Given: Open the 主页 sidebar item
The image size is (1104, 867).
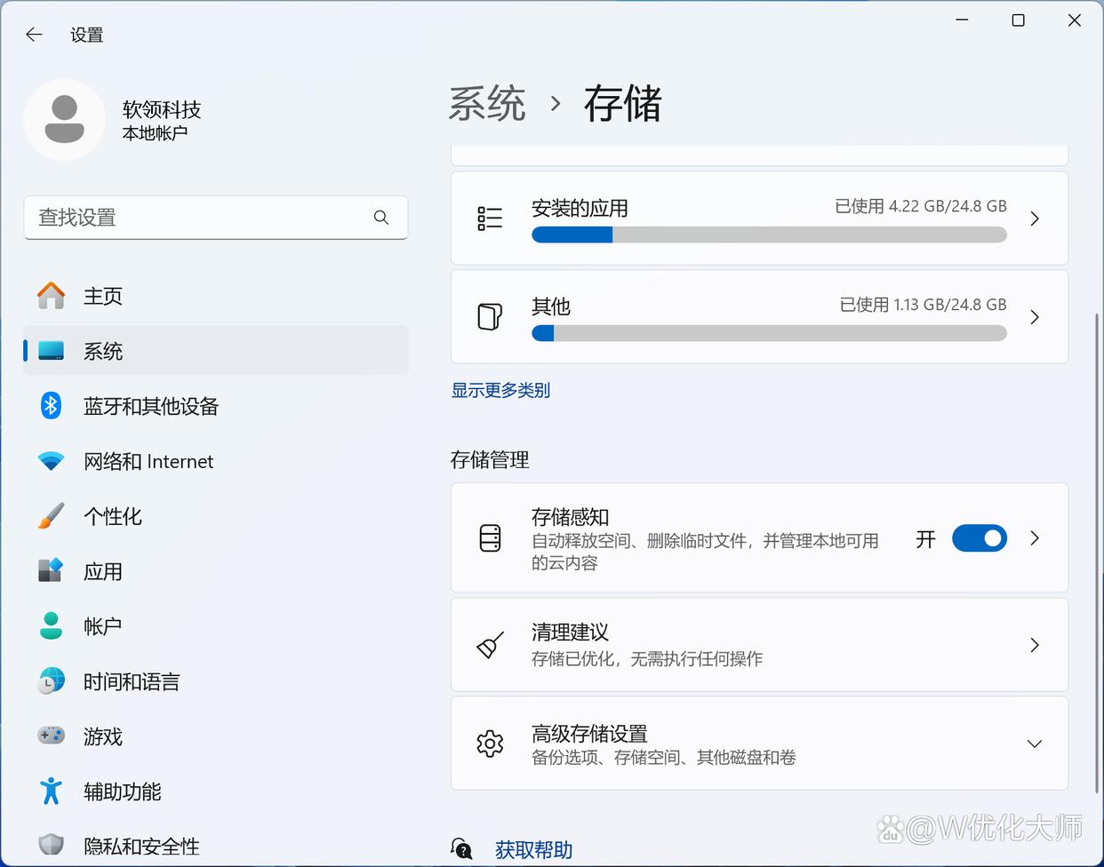Looking at the screenshot, I should tap(103, 296).
